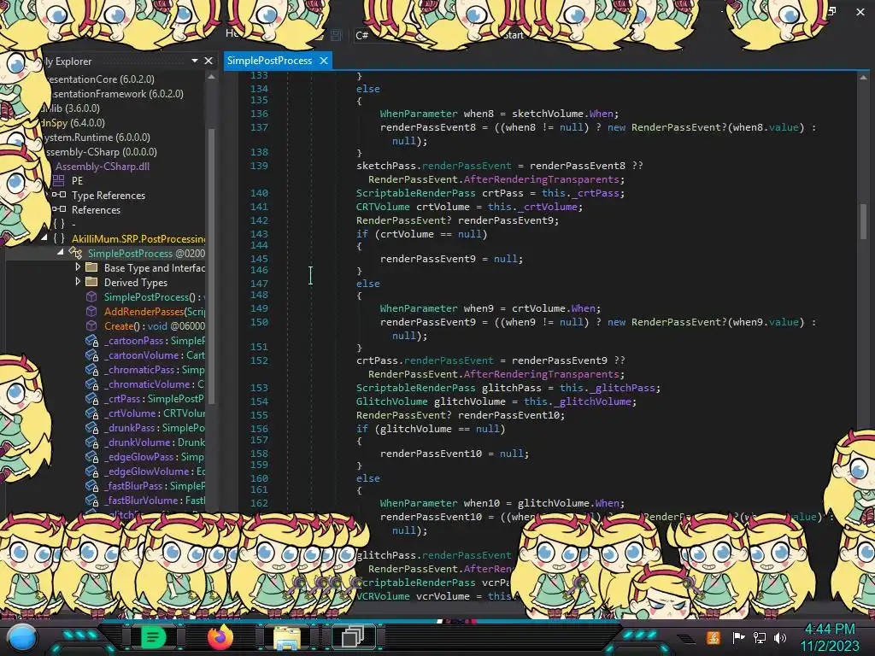The height and width of the screenshot is (656, 875).
Task: Select the dnSpy (6.4.0.0) assembly node
Action: [x=73, y=122]
